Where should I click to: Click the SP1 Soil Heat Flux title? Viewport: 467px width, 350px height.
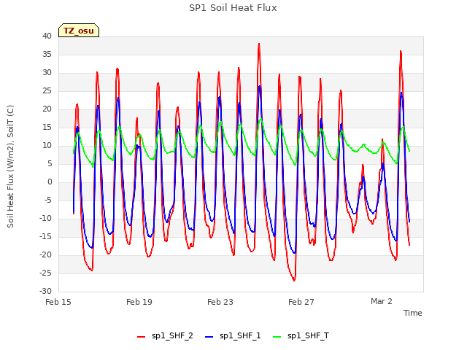(x=233, y=8)
